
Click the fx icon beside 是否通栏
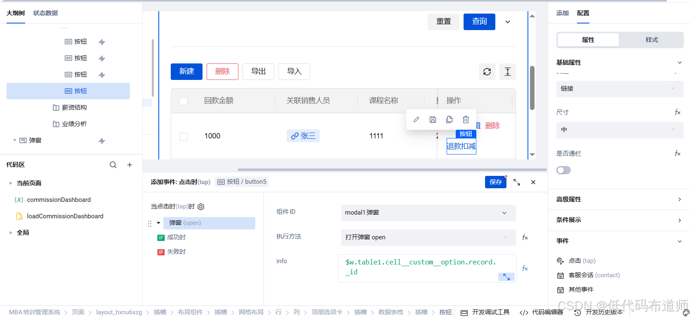coord(677,153)
